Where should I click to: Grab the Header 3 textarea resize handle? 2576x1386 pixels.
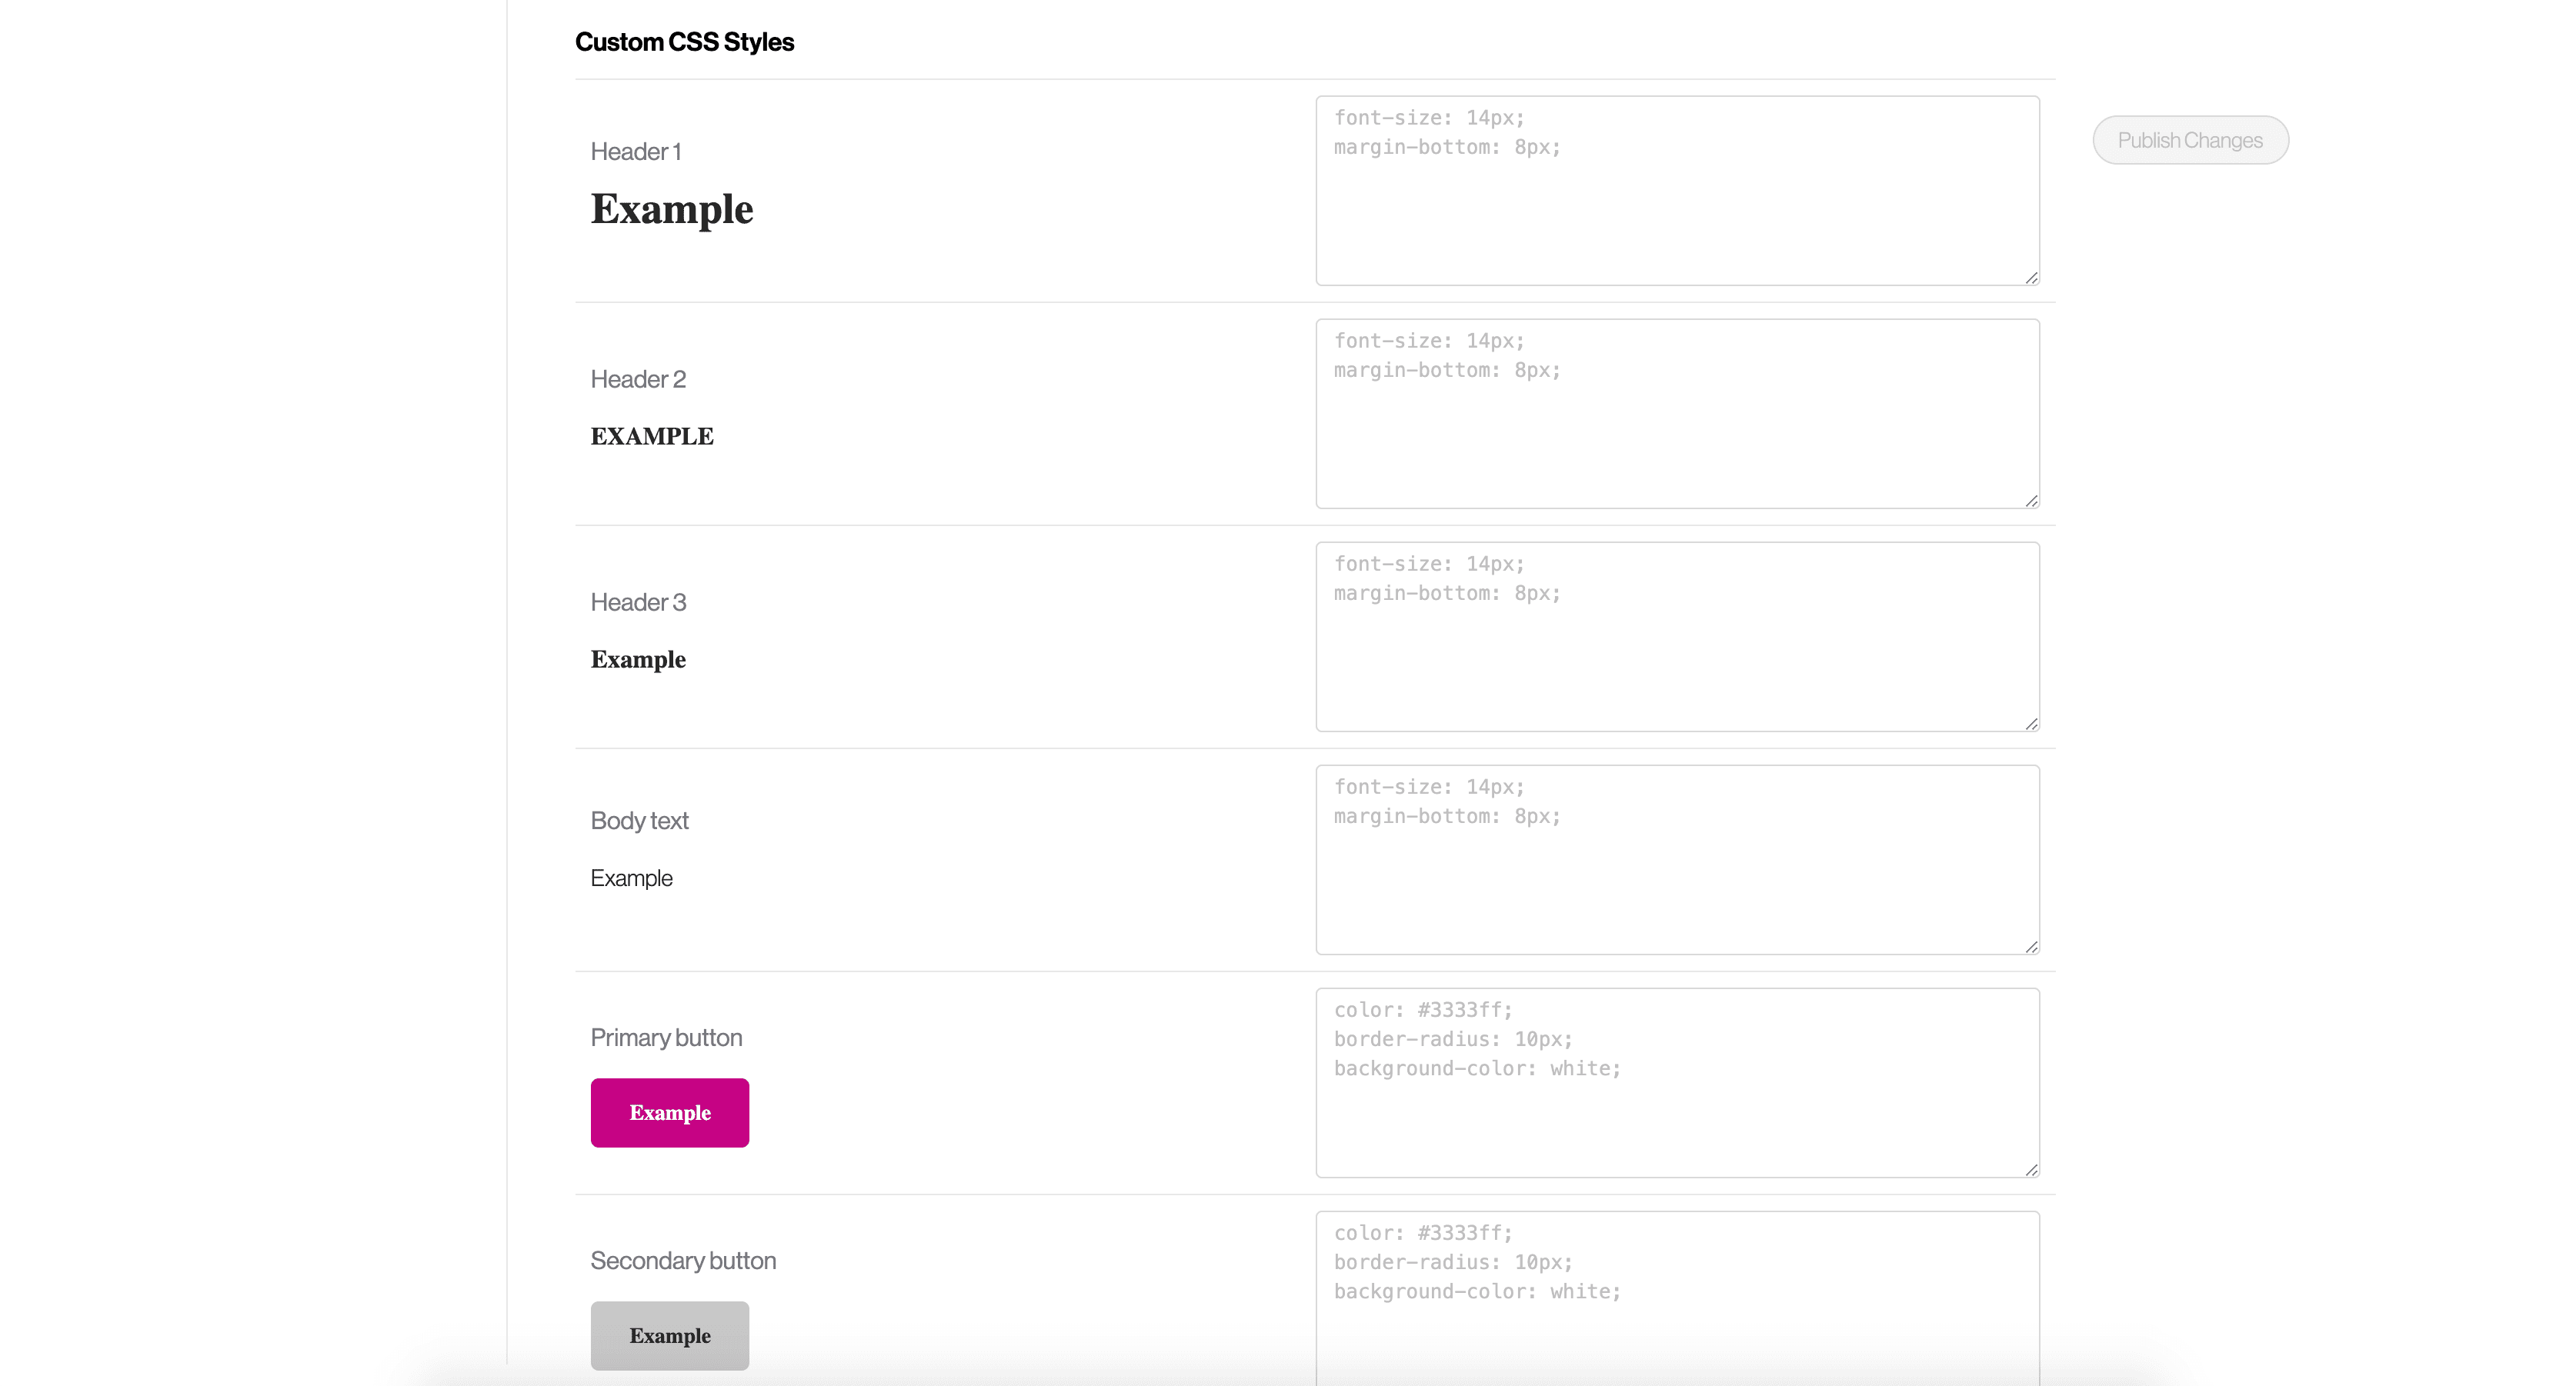[x=2031, y=724]
